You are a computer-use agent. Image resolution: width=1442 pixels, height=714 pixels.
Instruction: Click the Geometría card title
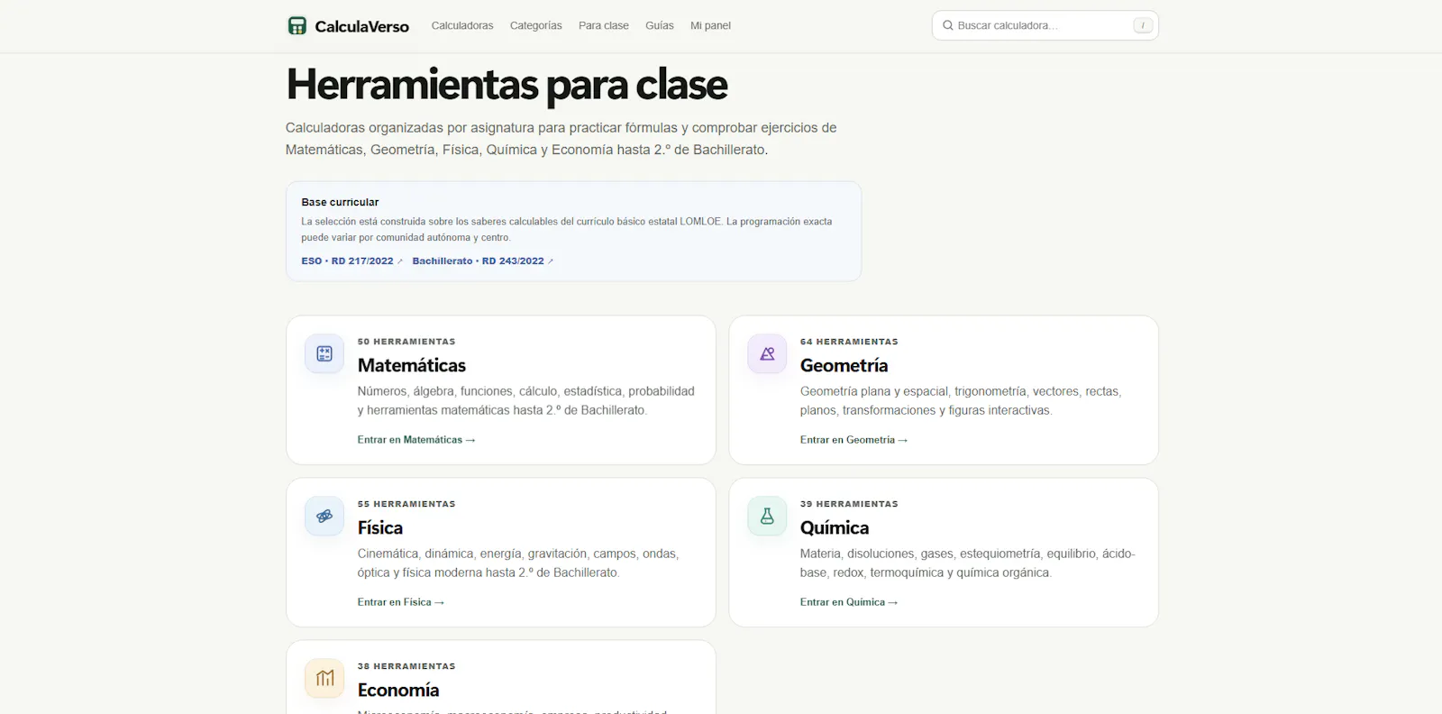[844, 365]
